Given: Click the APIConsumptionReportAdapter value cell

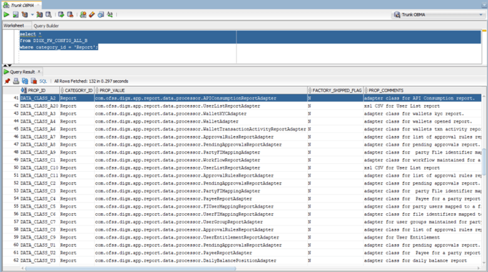Looking at the screenshot, I should (x=201, y=98).
